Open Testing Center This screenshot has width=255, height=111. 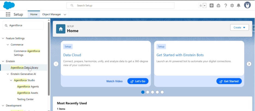[x=25, y=99]
